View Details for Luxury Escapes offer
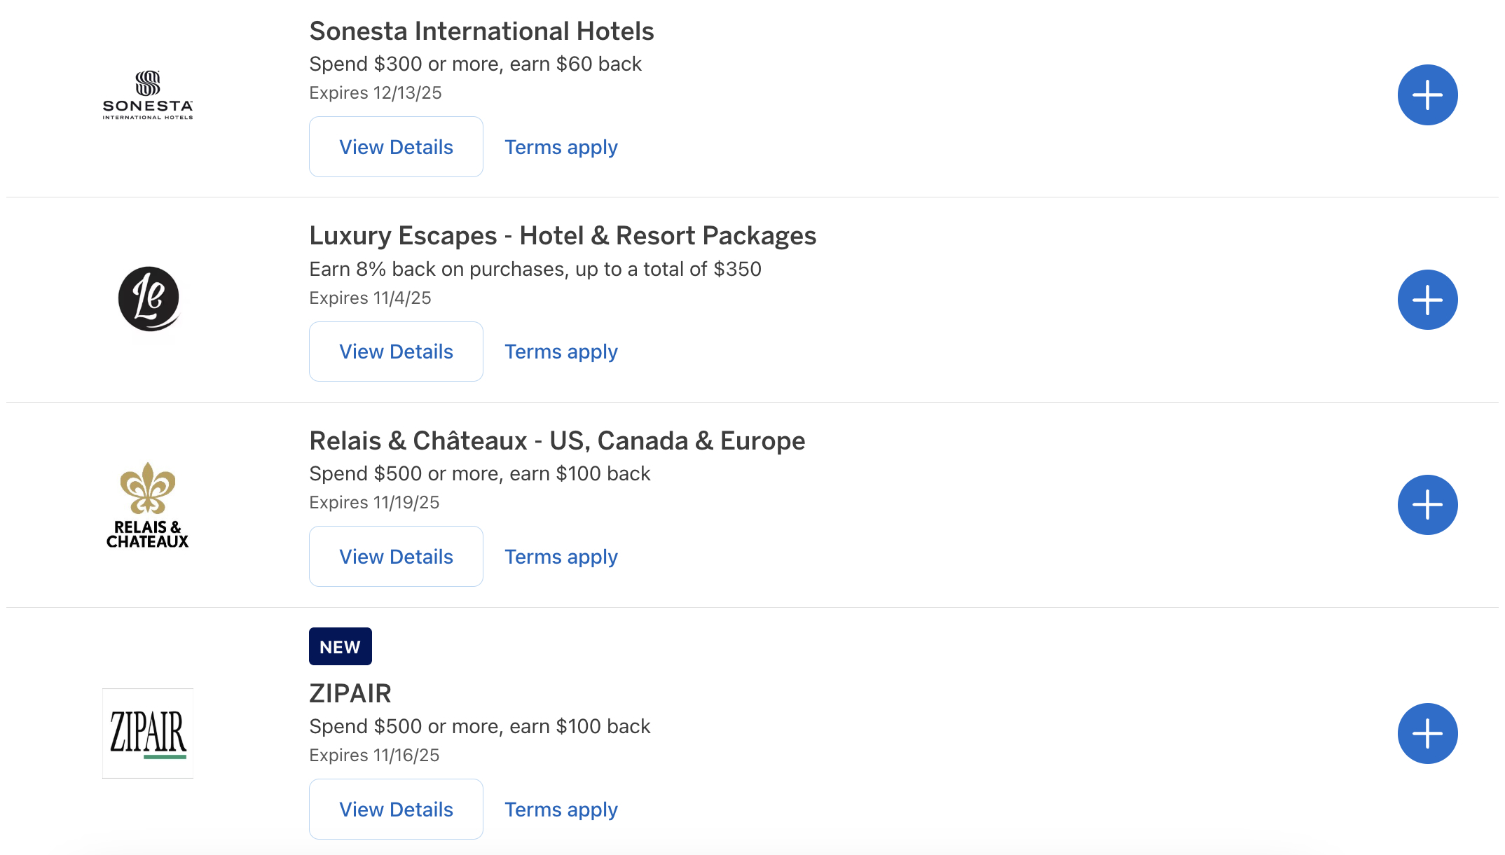1505x855 pixels. tap(396, 352)
